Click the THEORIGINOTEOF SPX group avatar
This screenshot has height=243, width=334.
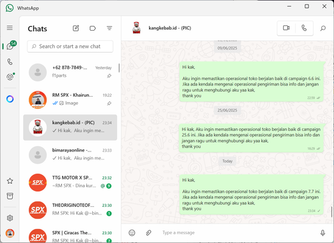[38, 210]
